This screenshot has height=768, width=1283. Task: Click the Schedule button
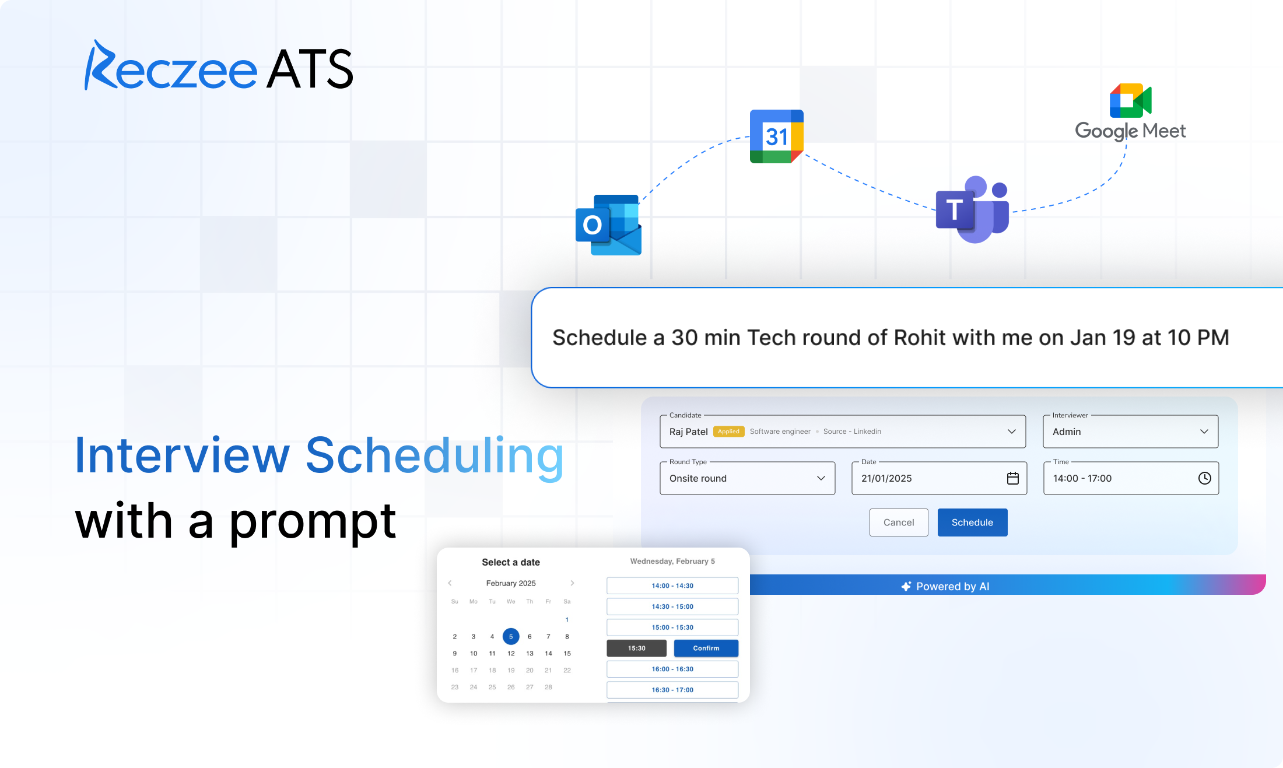[972, 523]
